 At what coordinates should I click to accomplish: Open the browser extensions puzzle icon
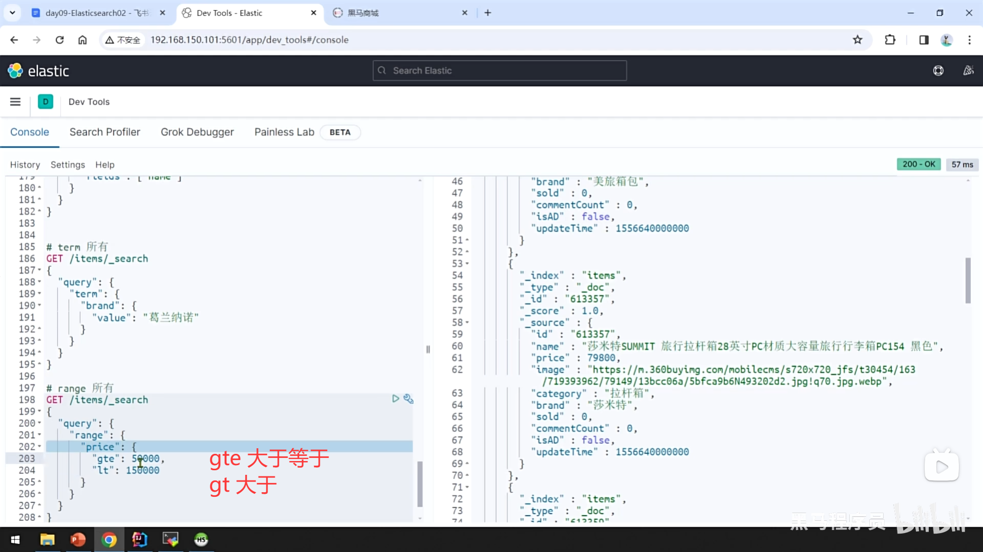point(890,40)
